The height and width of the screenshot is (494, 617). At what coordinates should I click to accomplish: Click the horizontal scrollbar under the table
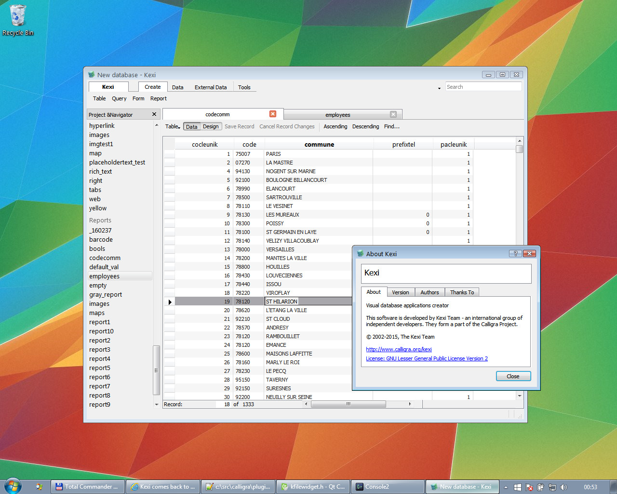coord(348,404)
